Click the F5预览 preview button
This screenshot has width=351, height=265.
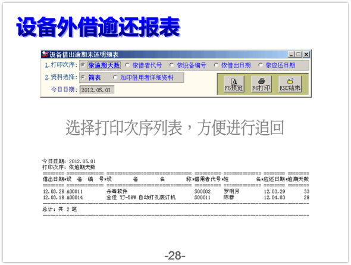tap(234, 84)
